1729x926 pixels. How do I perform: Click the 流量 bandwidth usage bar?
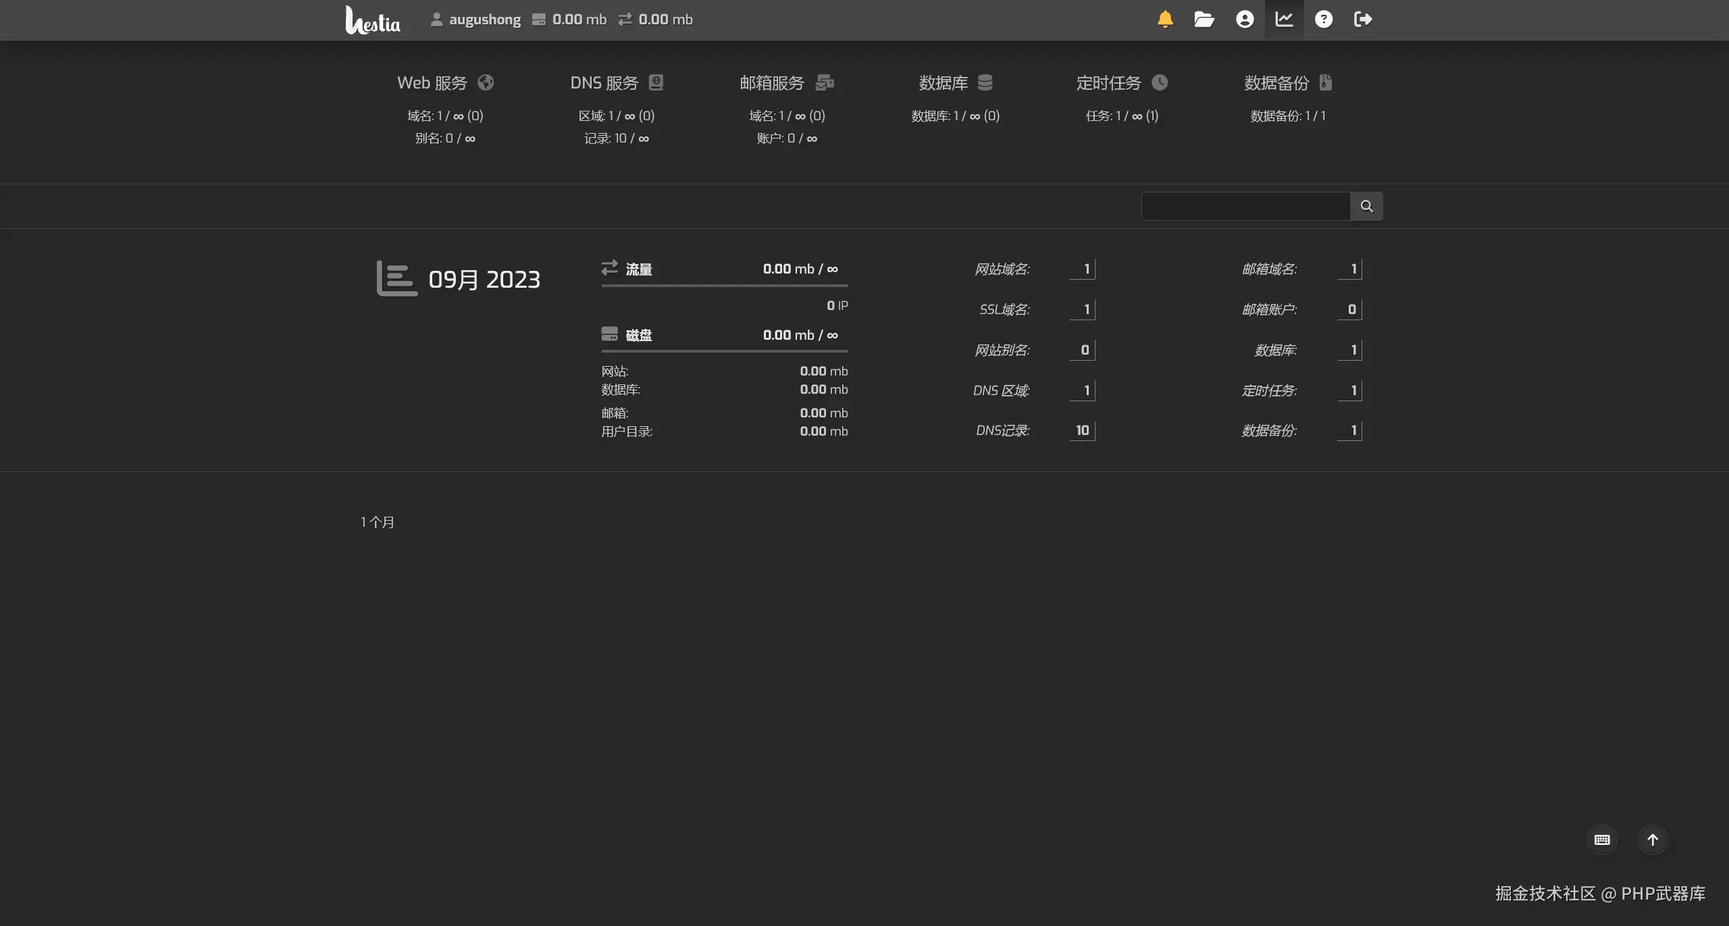[724, 286]
